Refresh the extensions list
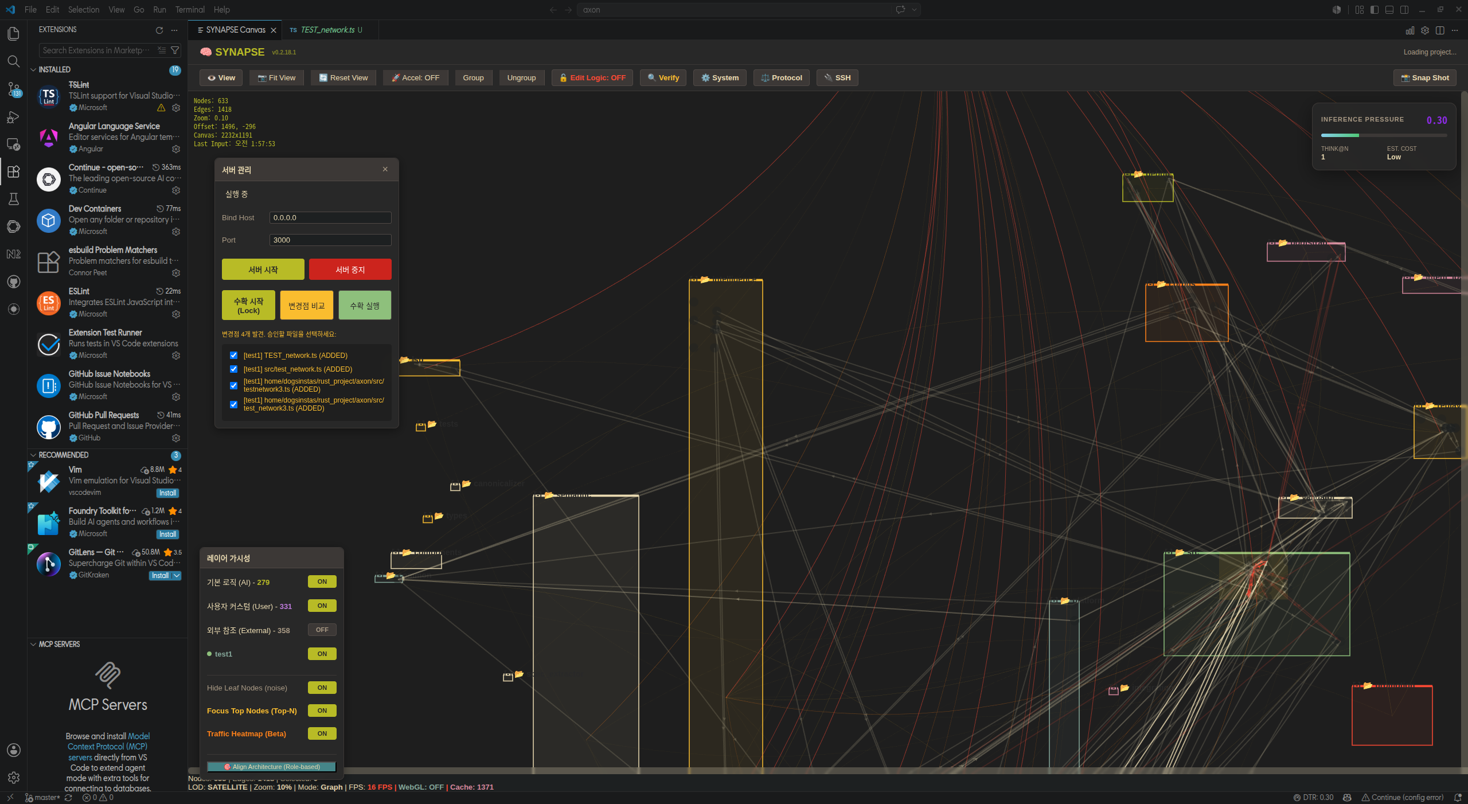 (x=159, y=30)
